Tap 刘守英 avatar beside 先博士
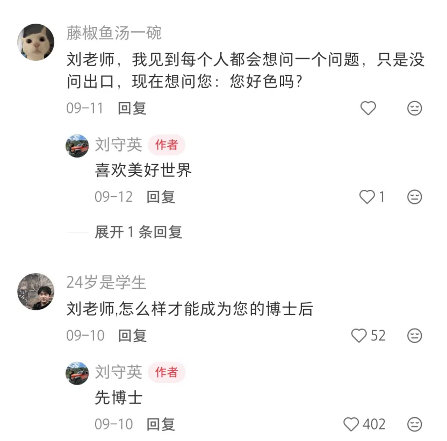Screen dimensions: 447x441 [x=77, y=373]
